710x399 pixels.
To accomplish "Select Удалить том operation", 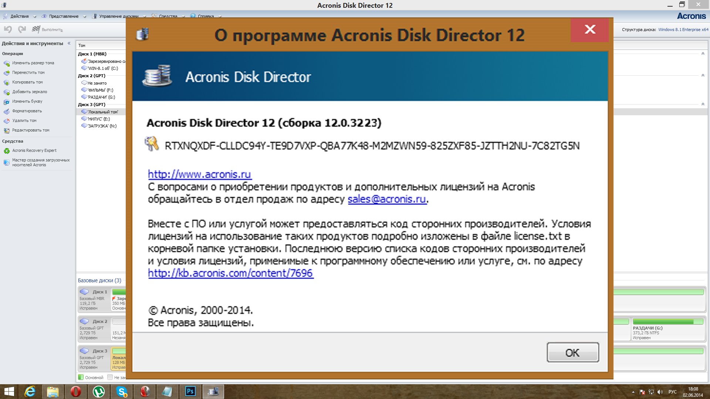I will [x=24, y=121].
